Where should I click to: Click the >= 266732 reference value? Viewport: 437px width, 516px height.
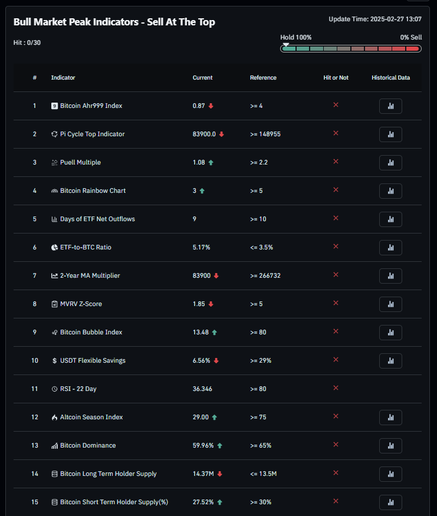(265, 275)
